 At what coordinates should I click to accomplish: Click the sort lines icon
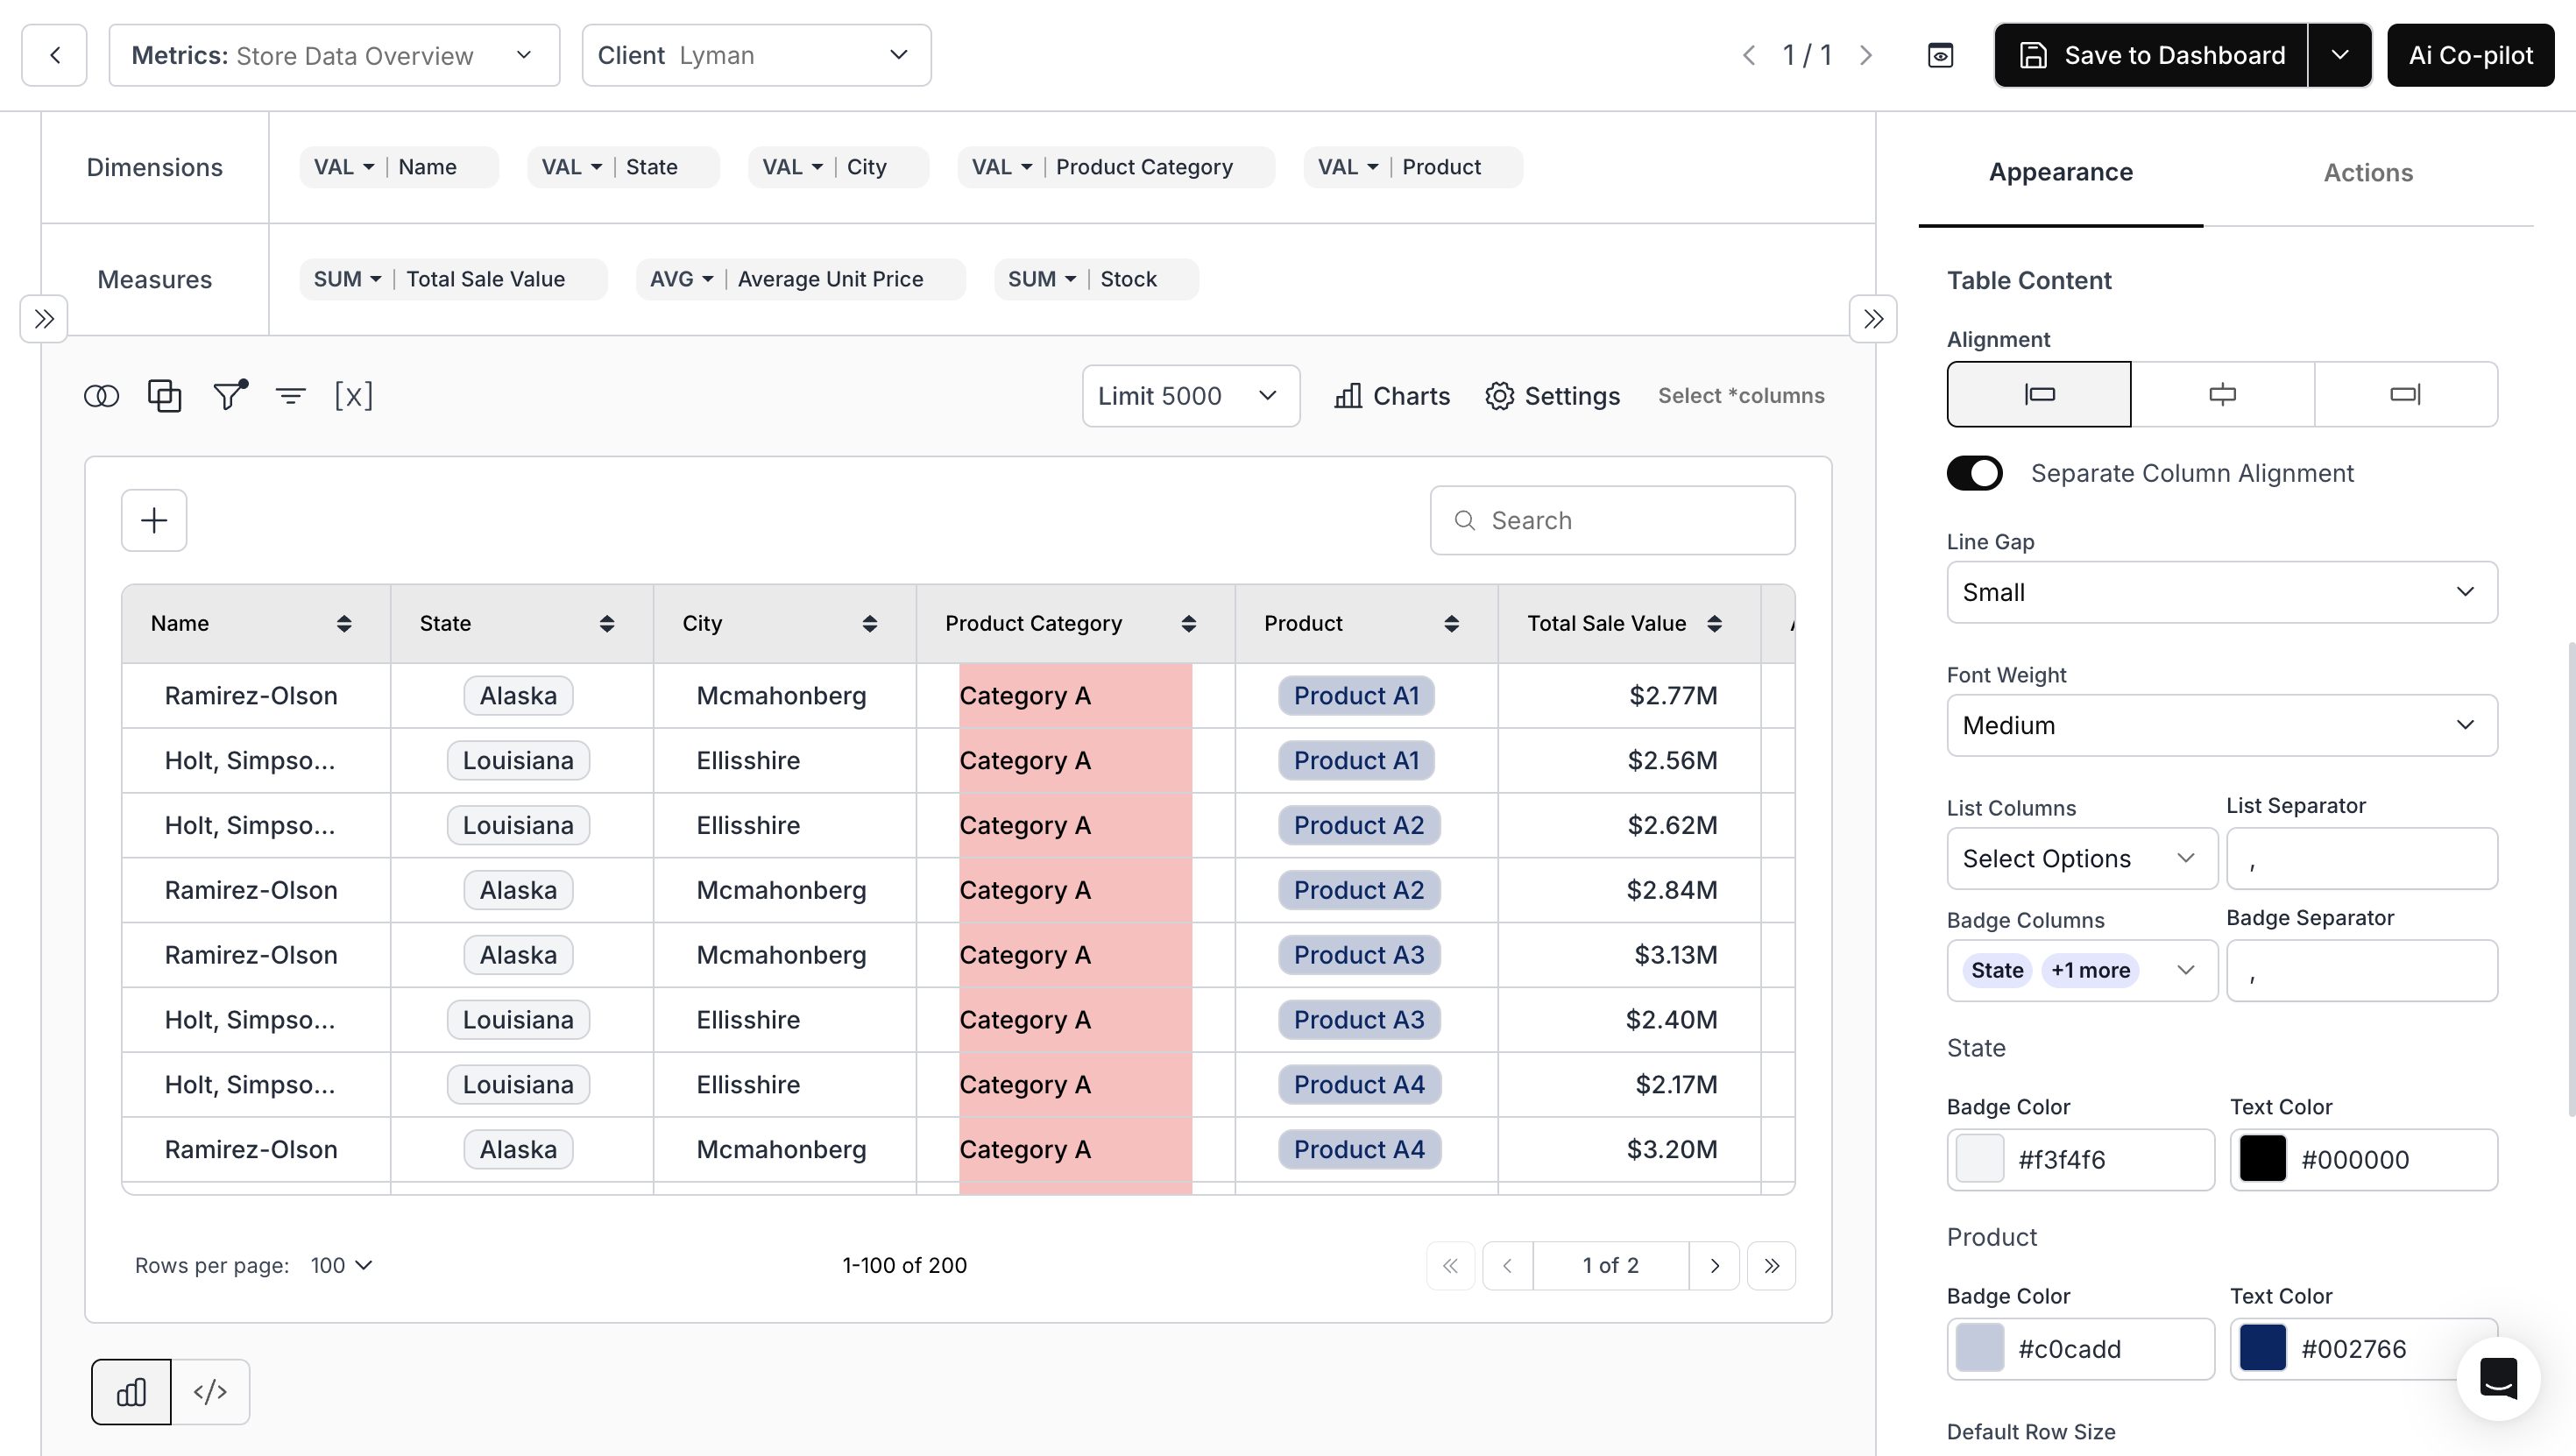point(291,396)
